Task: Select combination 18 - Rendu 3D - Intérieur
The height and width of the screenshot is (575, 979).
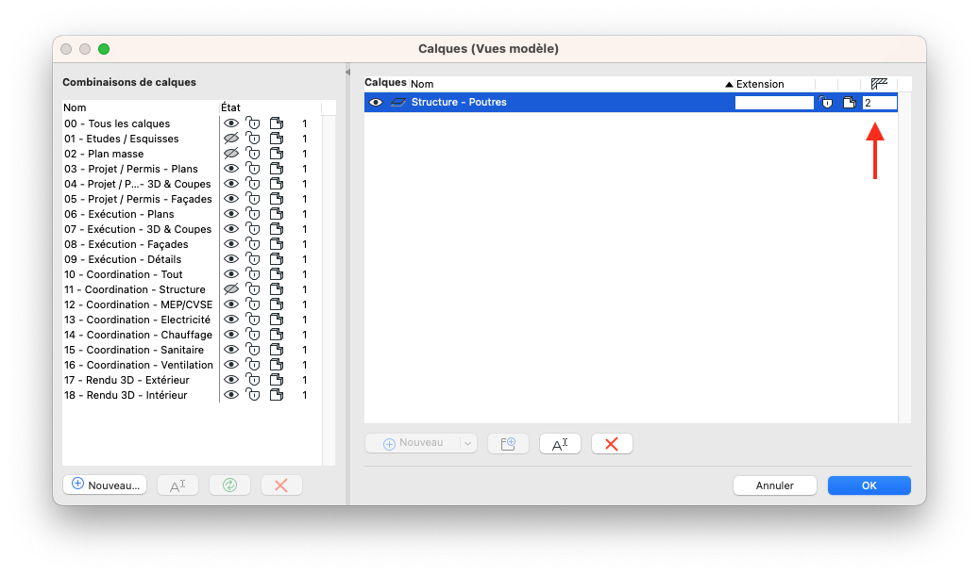Action: [126, 395]
